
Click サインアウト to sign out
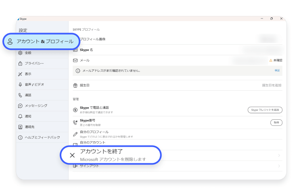pyautogui.click(x=178, y=166)
